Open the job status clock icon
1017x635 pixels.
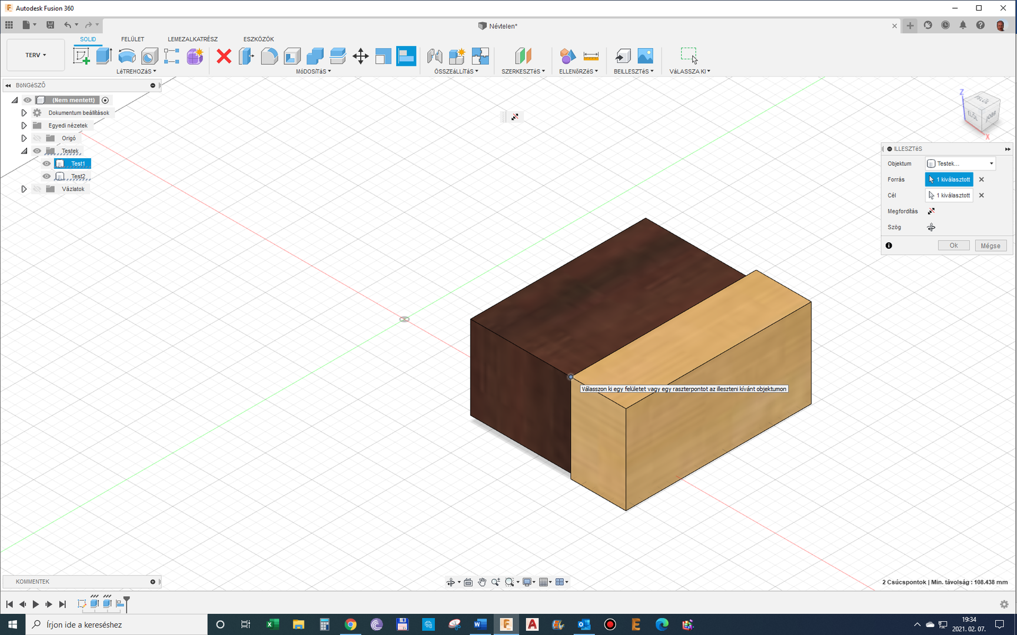[945, 25]
